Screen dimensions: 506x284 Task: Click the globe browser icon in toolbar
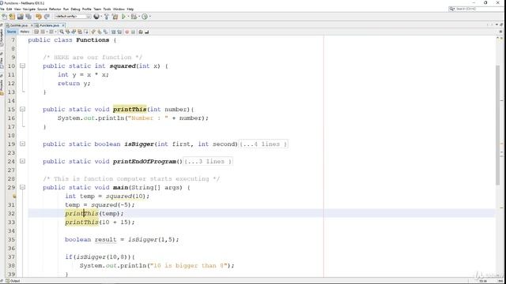point(96,17)
